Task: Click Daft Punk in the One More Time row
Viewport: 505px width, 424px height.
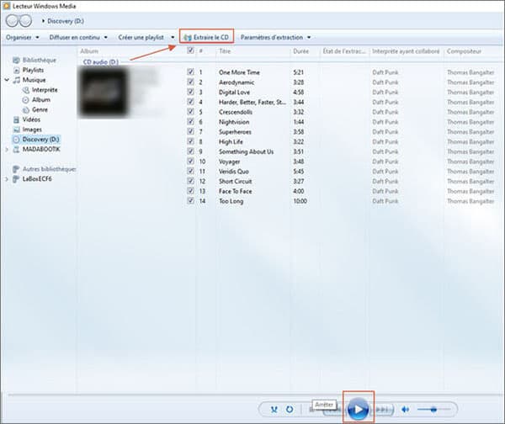Action: [385, 72]
